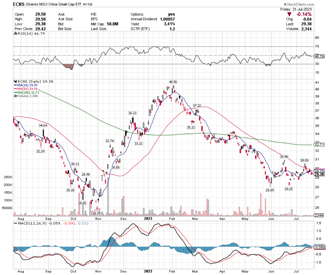The image size is (331, 275).
Task: Click the Yield value 3.41%
Action: 169,24
